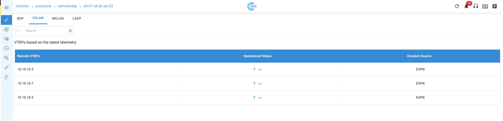This screenshot has width=503, height=121.
Task: Go to protocols in the breadcrumb
Action: [43, 6]
